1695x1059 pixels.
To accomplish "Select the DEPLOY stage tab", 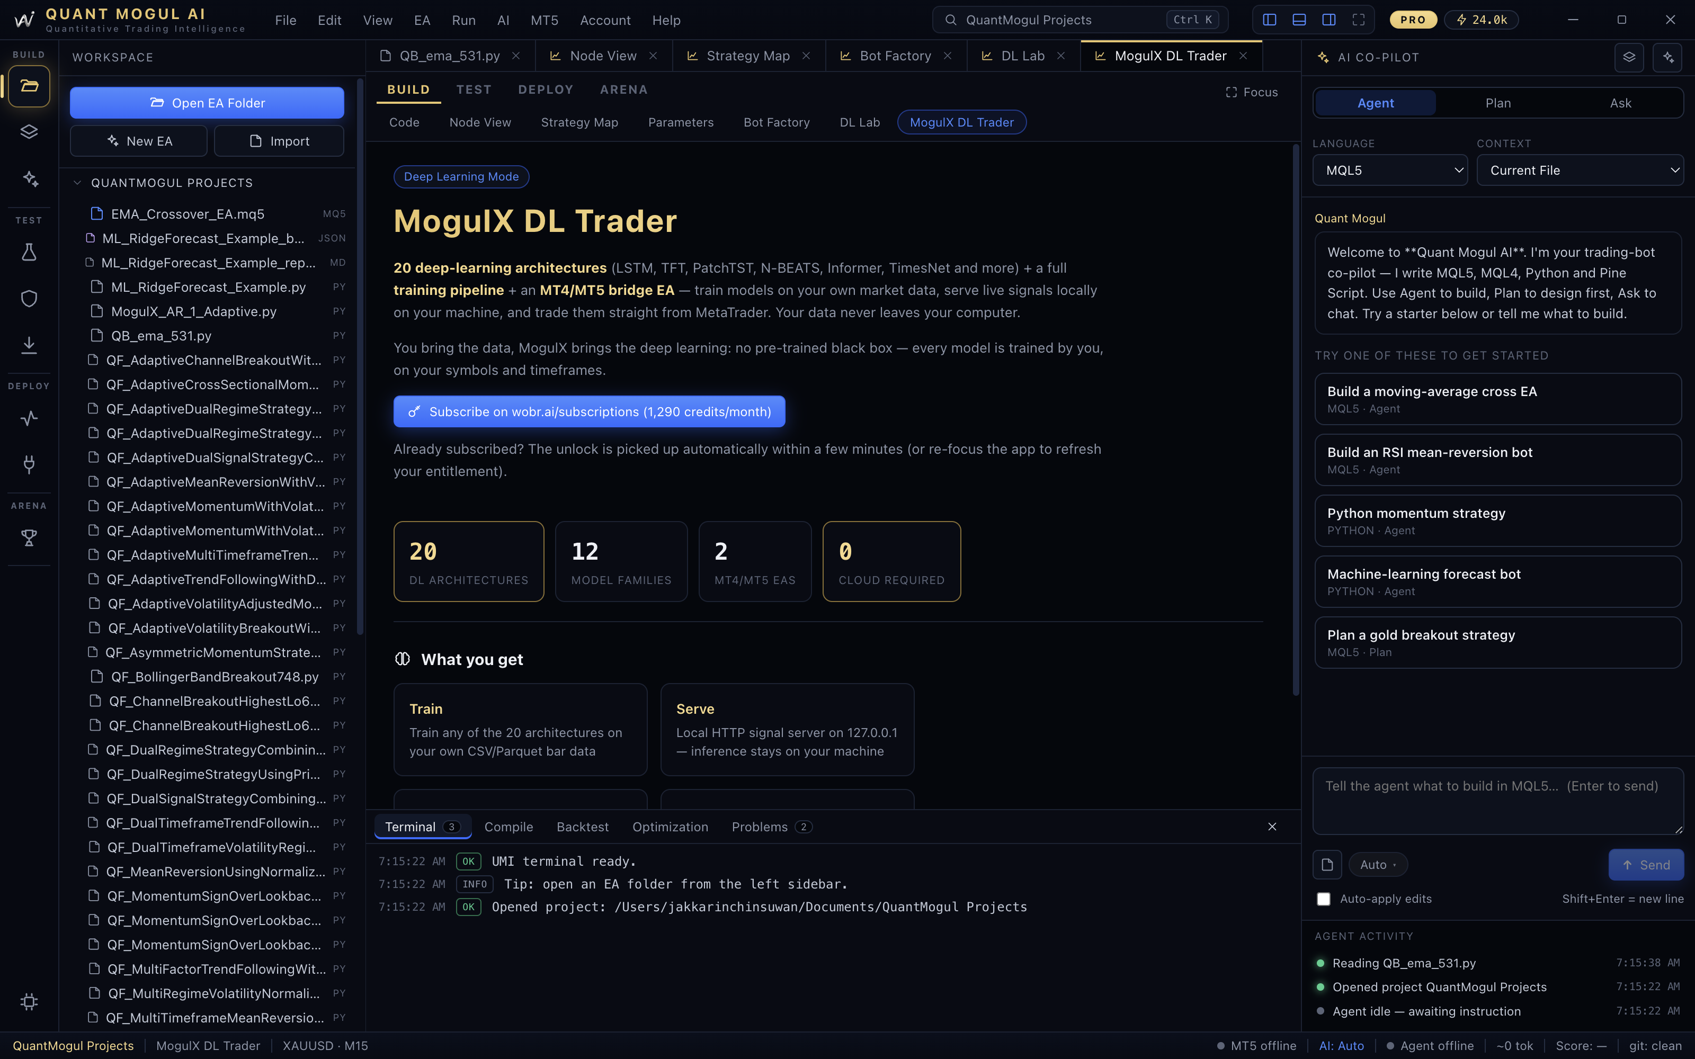I will [546, 89].
